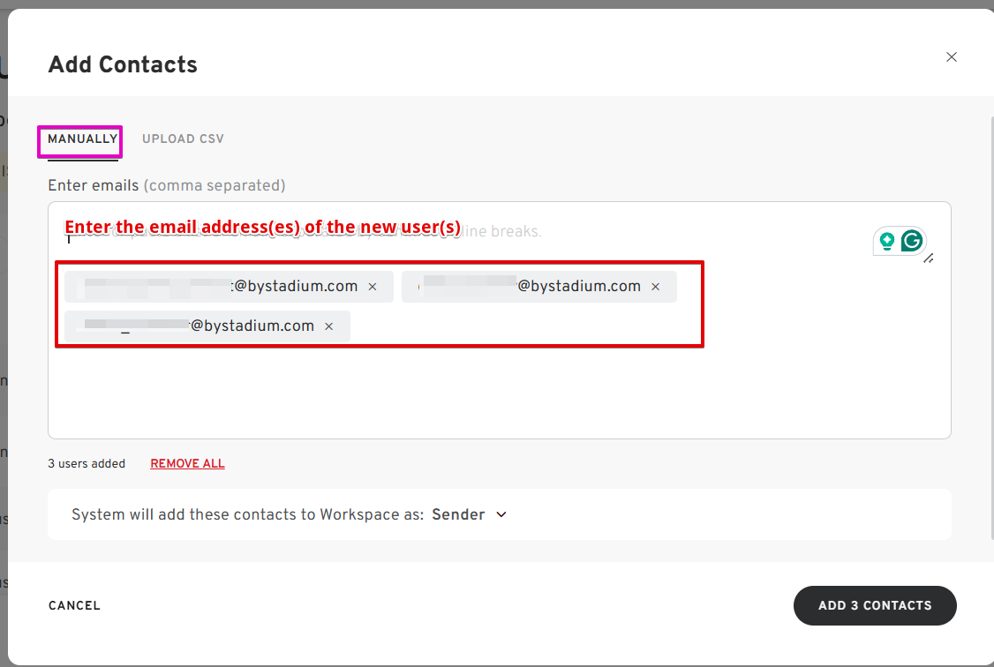
Task: Open the Grammarly G icon
Action: [912, 241]
